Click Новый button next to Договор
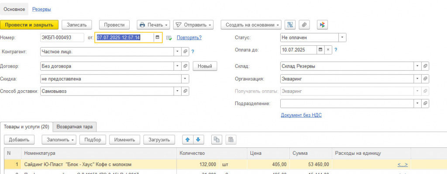 coord(205,66)
